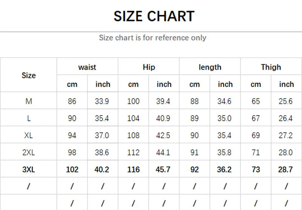Select Thigh cm value 67
The height and width of the screenshot is (210, 302).
tap(256, 118)
